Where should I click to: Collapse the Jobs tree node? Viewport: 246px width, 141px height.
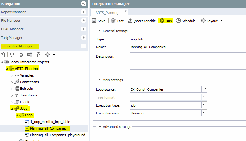point(12,109)
